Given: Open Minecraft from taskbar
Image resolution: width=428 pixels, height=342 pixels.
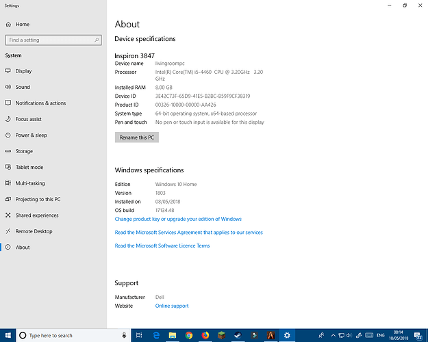Looking at the screenshot, I should [x=221, y=335].
